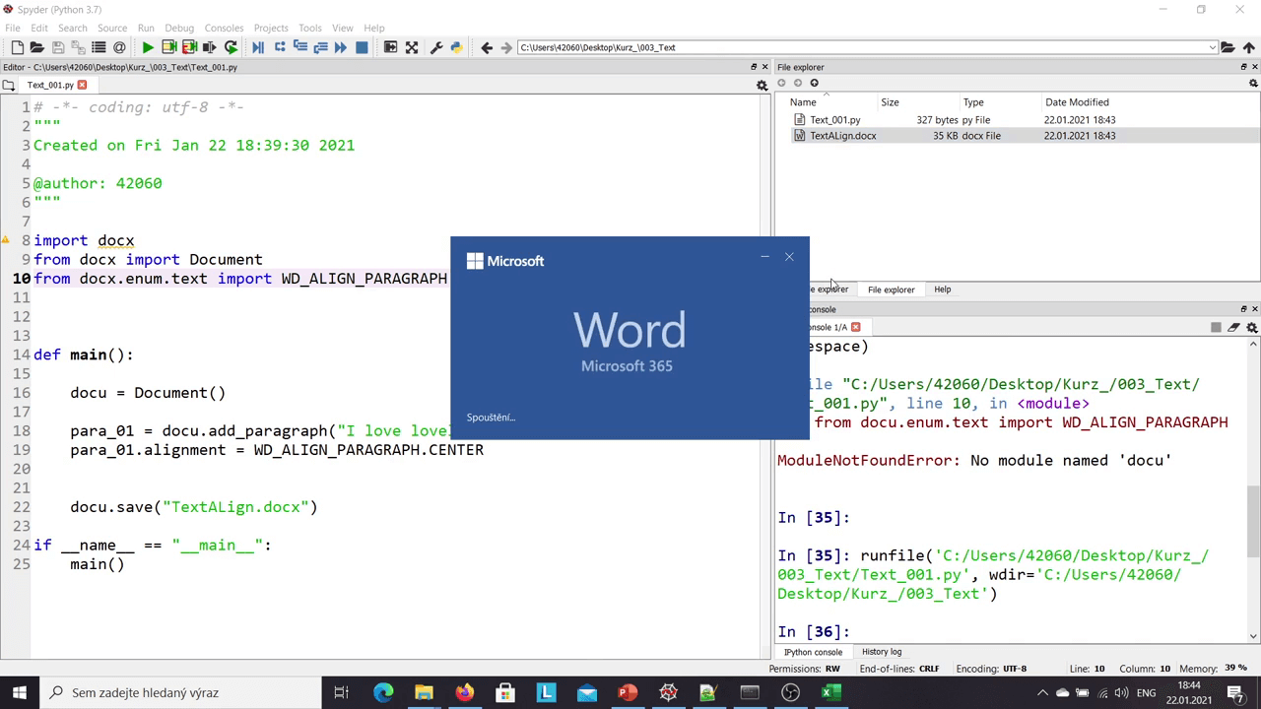Minimize the Word splash screen
Image resolution: width=1261 pixels, height=709 pixels.
[764, 257]
